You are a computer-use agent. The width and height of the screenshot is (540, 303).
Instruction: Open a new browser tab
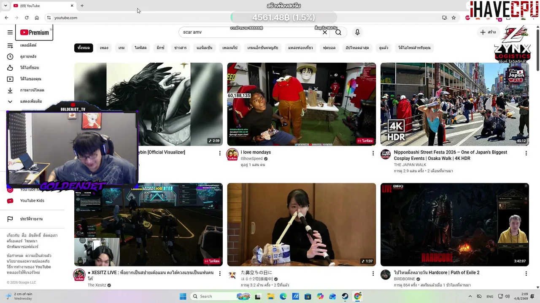82,5
